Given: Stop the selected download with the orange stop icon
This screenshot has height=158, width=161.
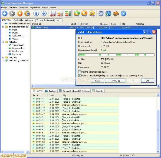Looking at the screenshot, I should (19, 14).
